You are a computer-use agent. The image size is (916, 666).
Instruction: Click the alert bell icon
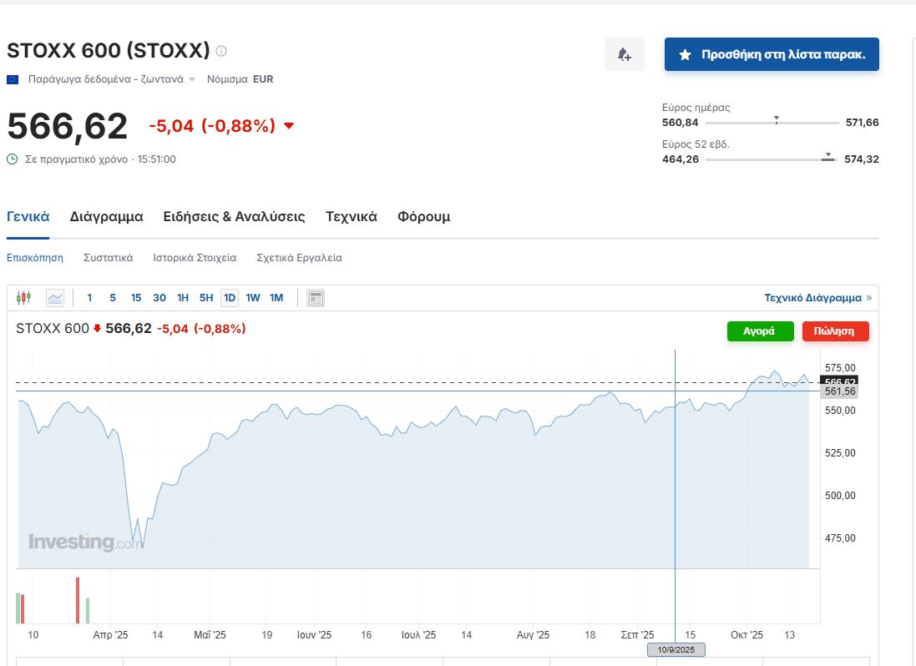(x=624, y=54)
